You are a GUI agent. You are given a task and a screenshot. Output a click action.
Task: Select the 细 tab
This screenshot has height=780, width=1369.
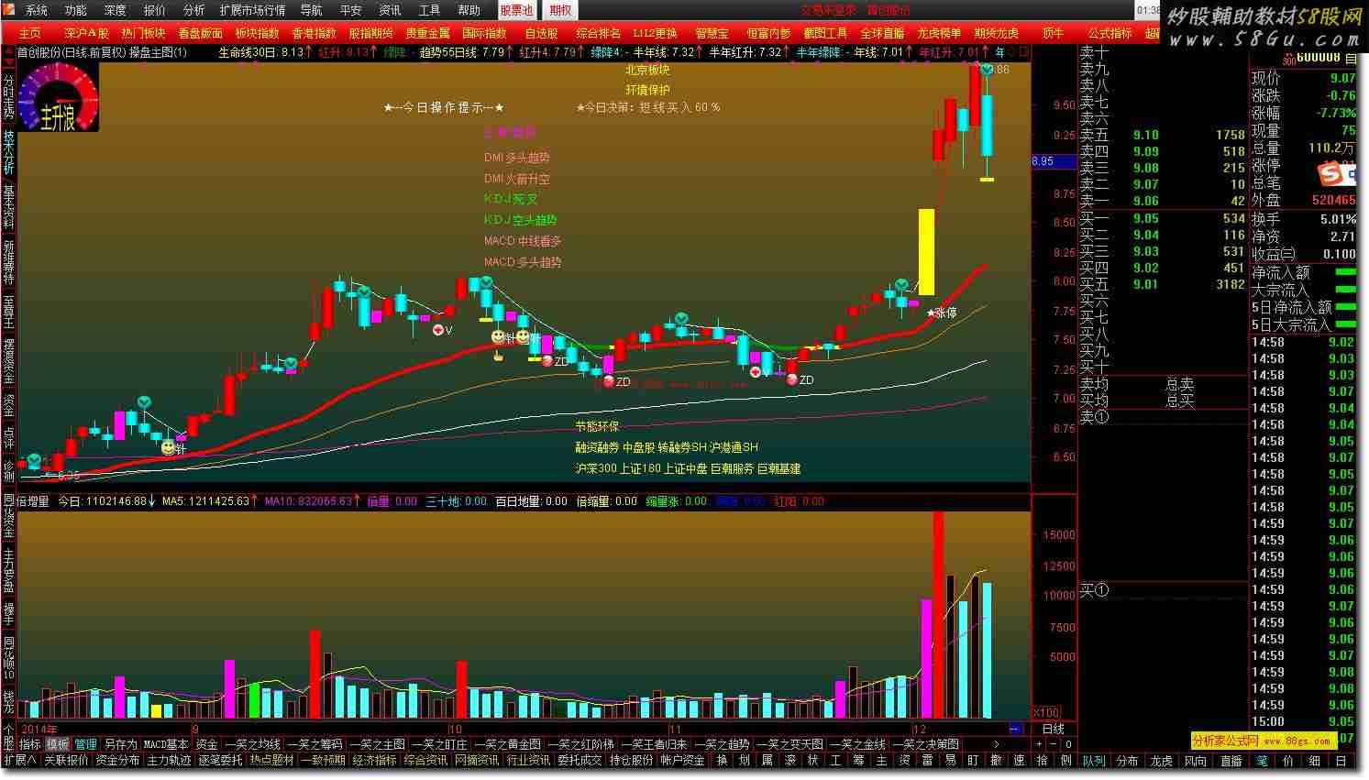[1315, 761]
